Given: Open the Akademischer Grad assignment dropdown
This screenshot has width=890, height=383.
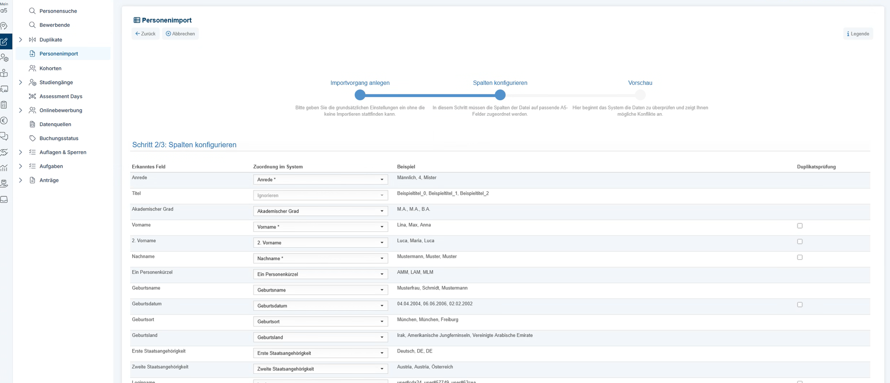Looking at the screenshot, I should [320, 211].
